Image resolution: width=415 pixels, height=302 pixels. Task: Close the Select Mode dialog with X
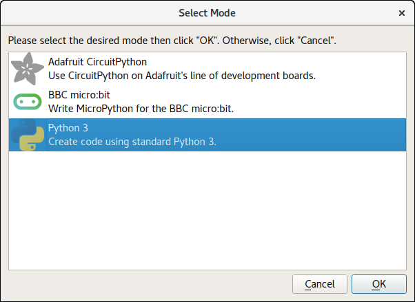tap(402, 13)
